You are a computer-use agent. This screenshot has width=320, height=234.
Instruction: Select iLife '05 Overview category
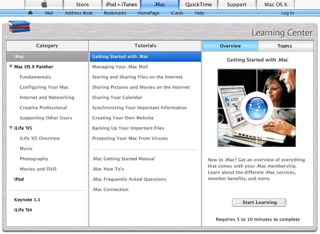tap(40, 138)
